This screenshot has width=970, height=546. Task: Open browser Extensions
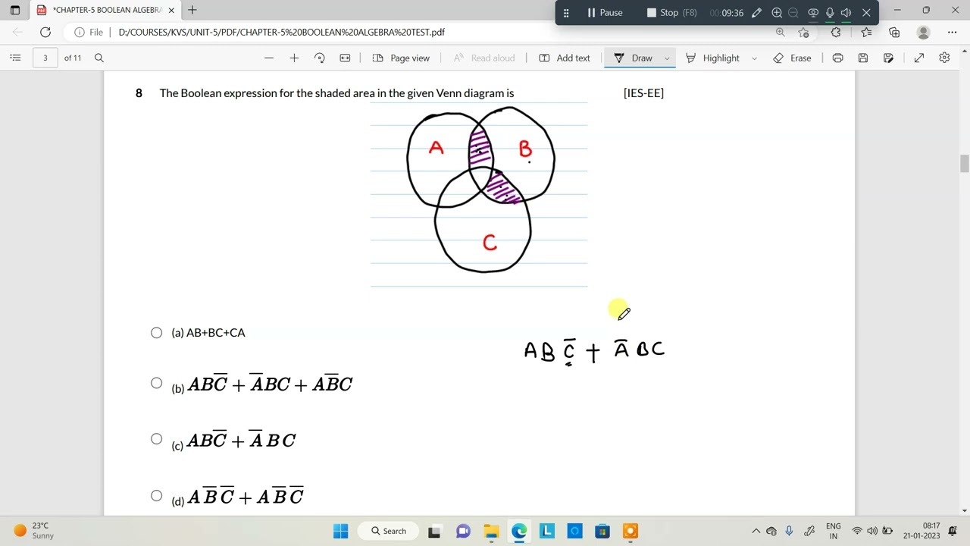click(x=836, y=32)
